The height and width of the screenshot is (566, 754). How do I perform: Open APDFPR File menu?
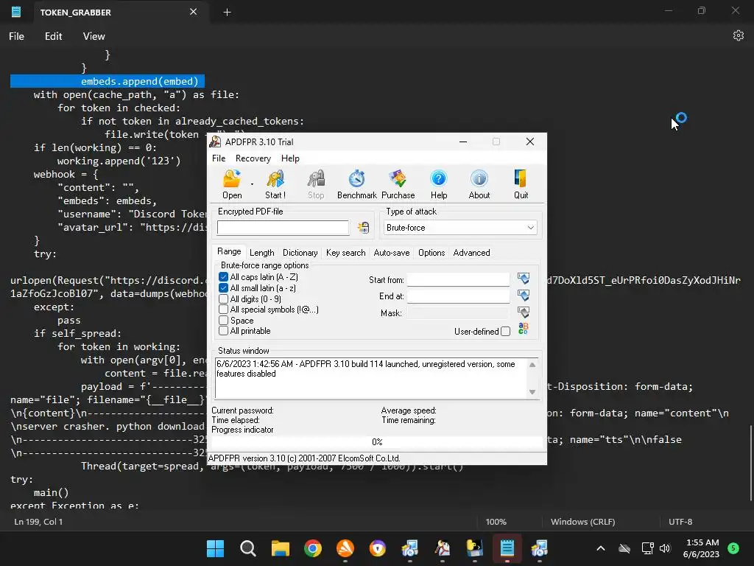coord(218,158)
